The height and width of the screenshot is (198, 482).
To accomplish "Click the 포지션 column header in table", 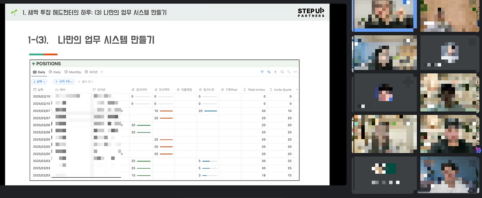I will pyautogui.click(x=99, y=90).
